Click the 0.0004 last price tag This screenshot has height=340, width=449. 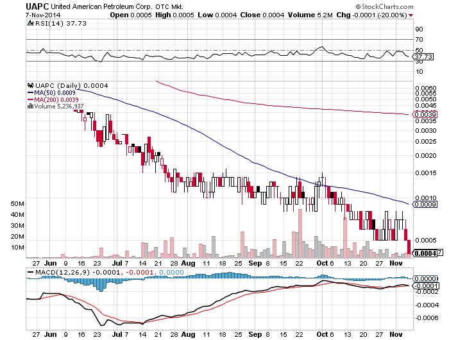[425, 253]
